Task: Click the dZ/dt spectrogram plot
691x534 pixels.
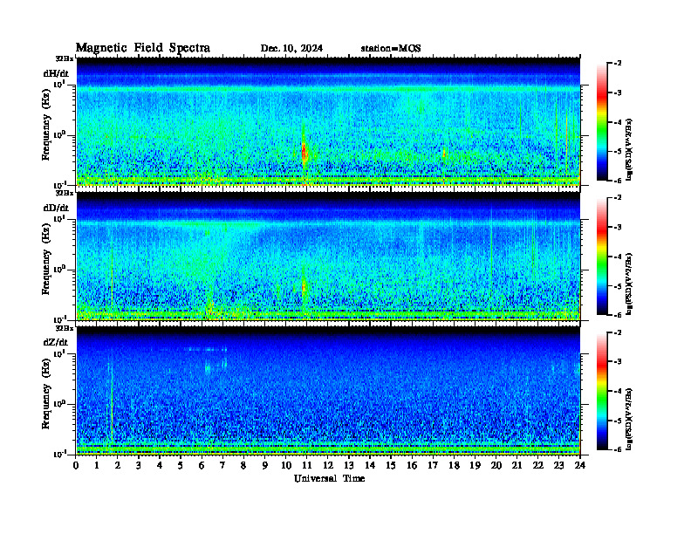Action: [328, 390]
